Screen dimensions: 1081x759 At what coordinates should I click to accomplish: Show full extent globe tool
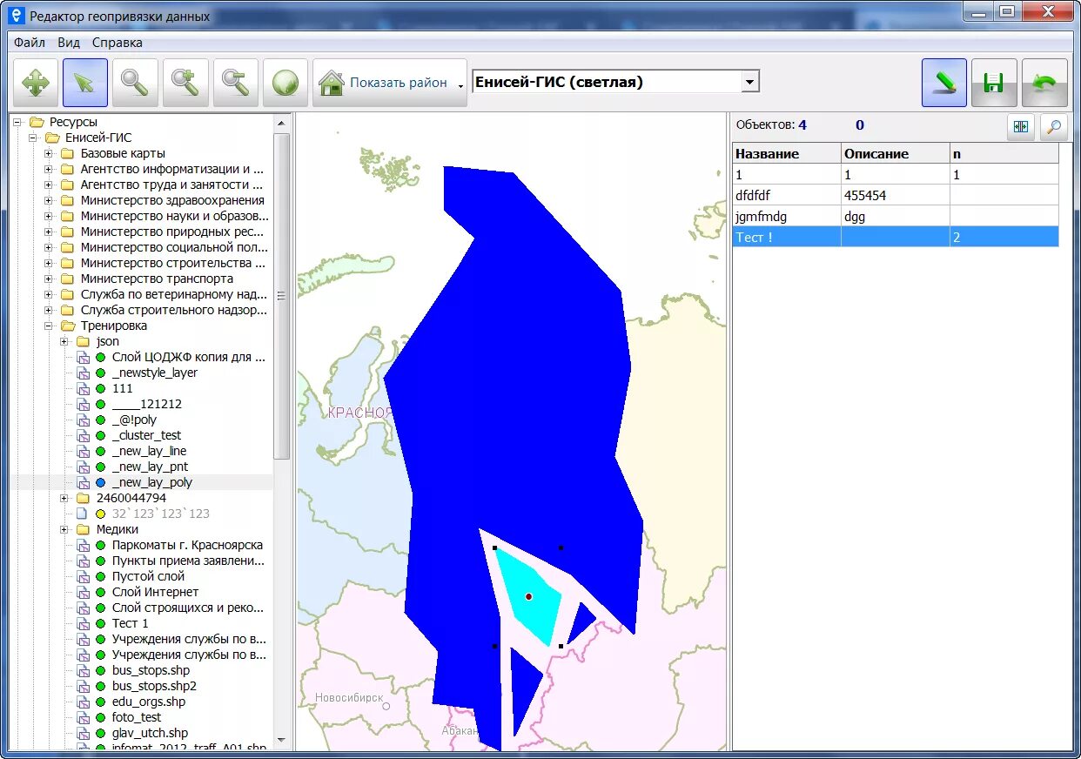pyautogui.click(x=285, y=83)
